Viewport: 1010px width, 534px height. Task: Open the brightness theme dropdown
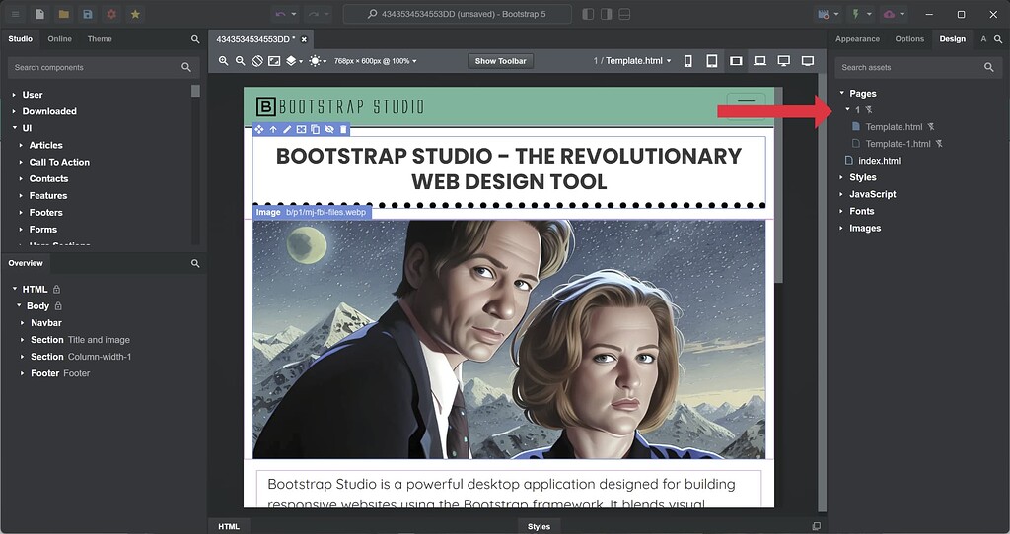pyautogui.click(x=318, y=61)
